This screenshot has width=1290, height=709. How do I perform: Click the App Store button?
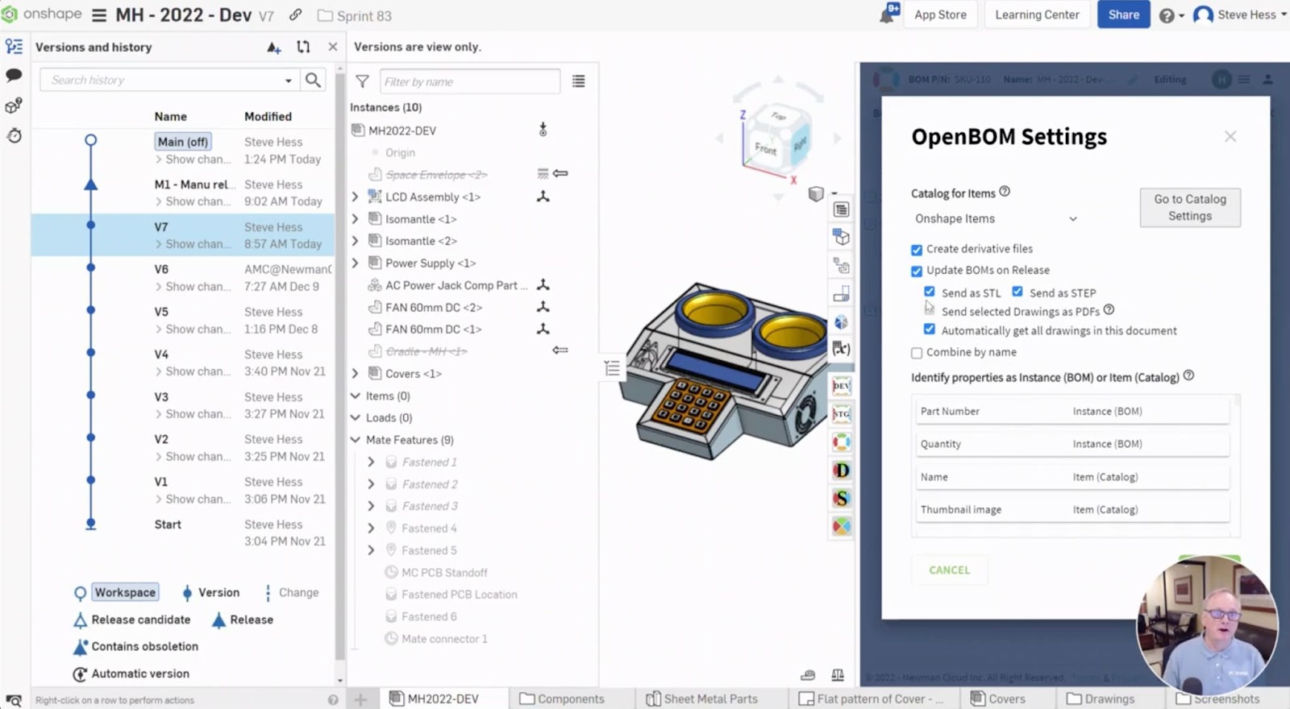pos(940,15)
